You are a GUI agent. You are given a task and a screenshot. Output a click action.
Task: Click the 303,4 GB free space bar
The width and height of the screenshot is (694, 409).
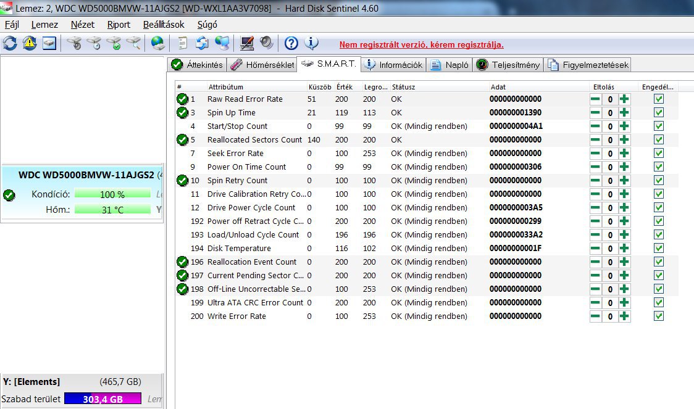click(102, 399)
